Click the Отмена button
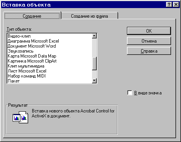181x142 pixels. click(149, 41)
